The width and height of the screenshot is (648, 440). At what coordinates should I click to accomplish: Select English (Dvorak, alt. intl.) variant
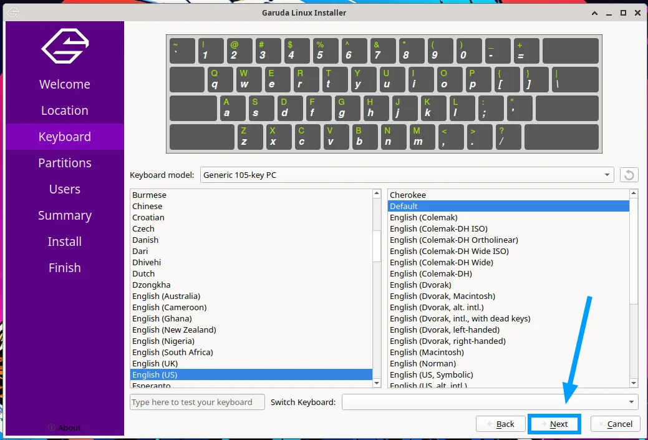(508, 307)
